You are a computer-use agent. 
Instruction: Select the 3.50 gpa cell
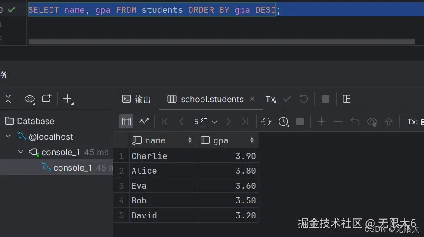point(228,200)
